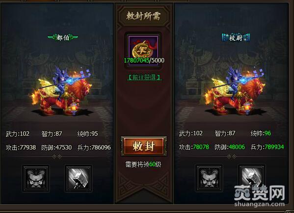The image size is (294, 213).
Task: Click the hammer skill icon under 校尉
Action: click(251, 178)
